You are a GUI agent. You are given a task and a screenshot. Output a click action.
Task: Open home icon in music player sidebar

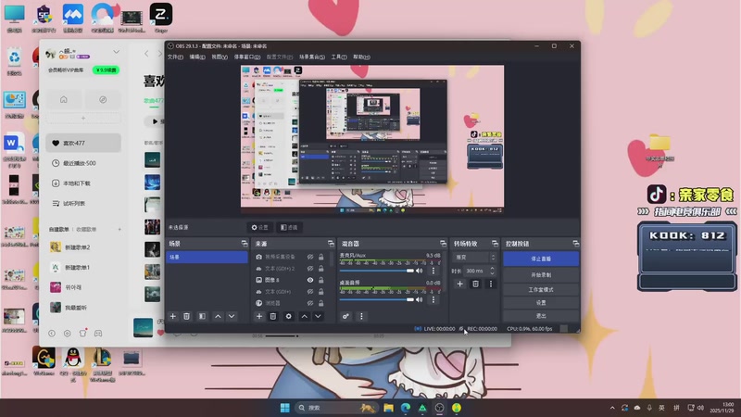(x=63, y=100)
